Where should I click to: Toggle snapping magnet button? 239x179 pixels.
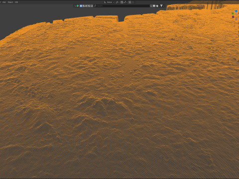tap(121, 2)
